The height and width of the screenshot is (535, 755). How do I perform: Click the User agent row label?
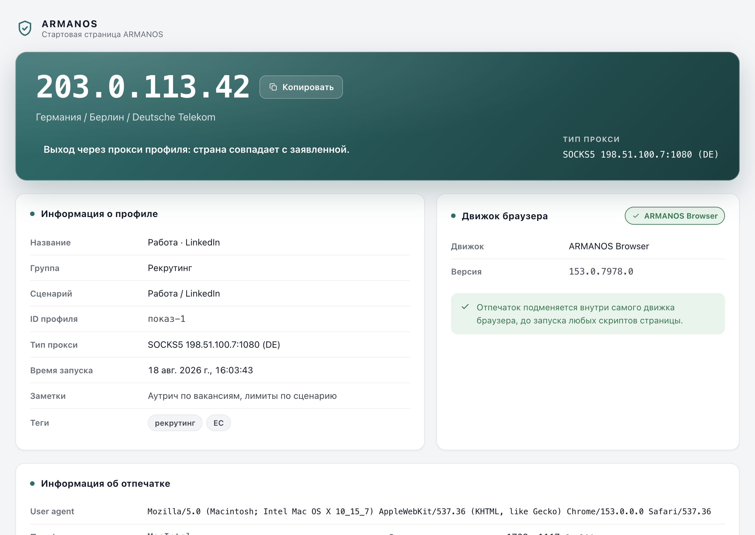click(x=52, y=511)
